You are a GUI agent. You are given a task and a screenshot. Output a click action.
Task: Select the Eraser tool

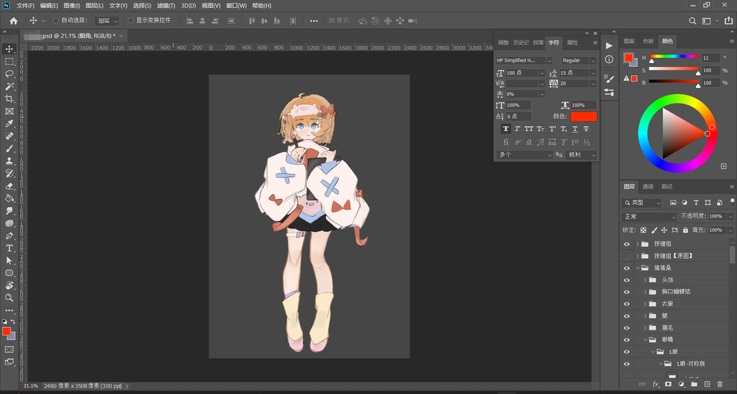9,186
